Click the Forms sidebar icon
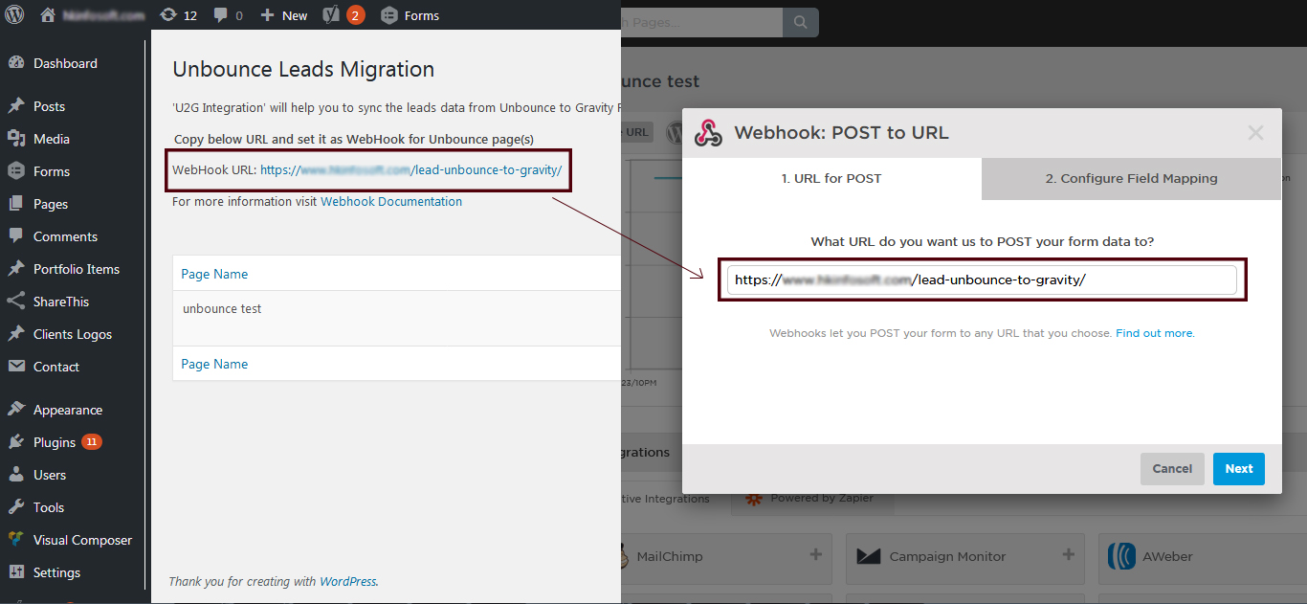Viewport: 1307px width, 604px height. coord(16,171)
